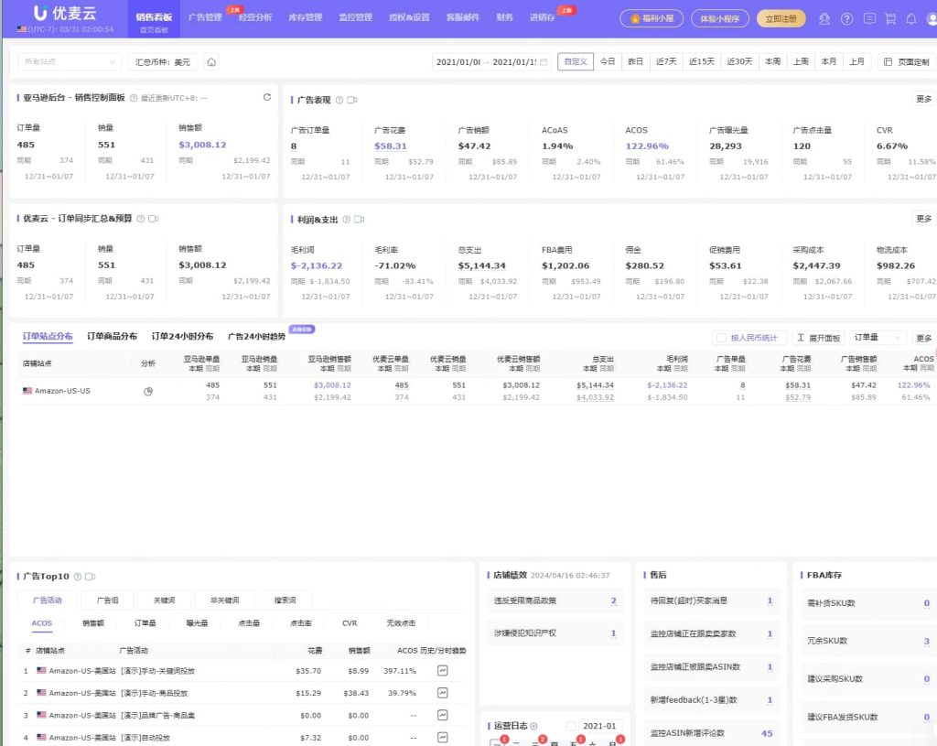Refresh the 亚马逊后台 sales panel

pyautogui.click(x=266, y=97)
